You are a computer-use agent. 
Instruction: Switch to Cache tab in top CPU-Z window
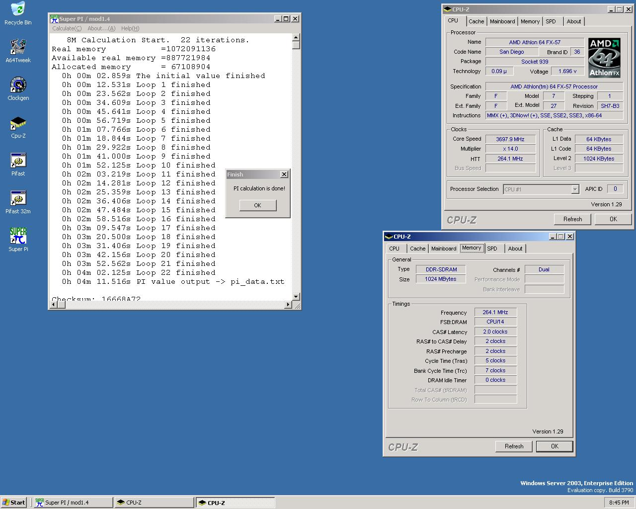(476, 21)
